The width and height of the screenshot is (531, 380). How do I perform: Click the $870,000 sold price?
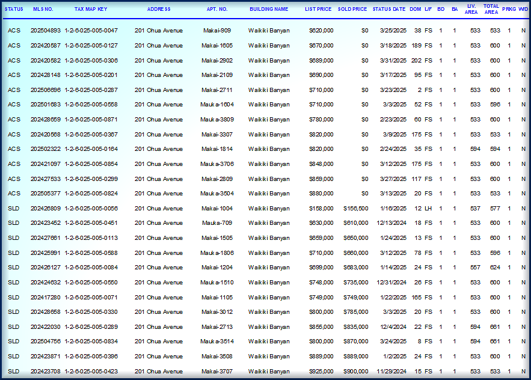click(356, 342)
